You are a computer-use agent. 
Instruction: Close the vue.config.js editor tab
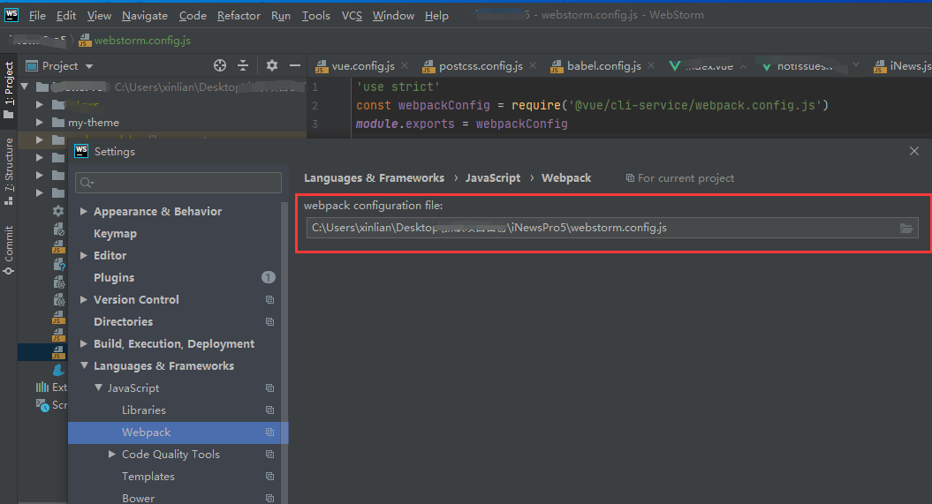click(x=405, y=66)
